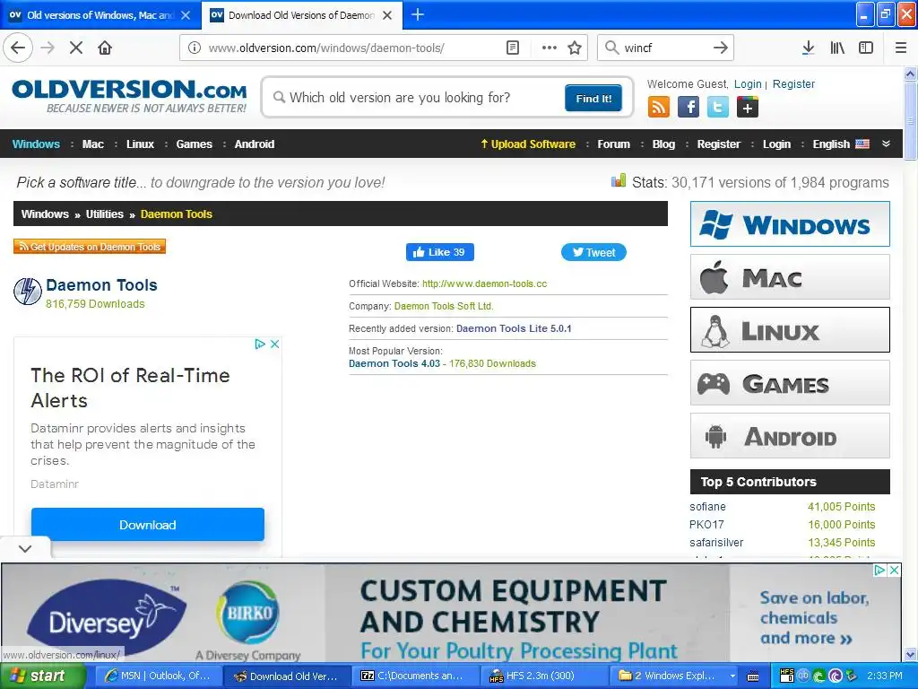Click the Find It! button
The width and height of the screenshot is (918, 689).
[x=593, y=98]
